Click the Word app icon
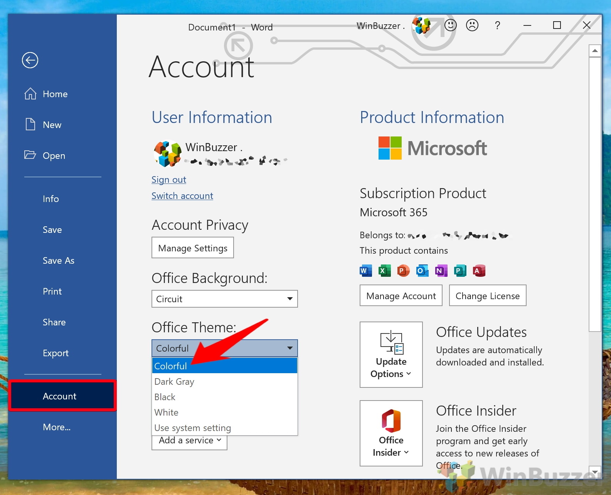 pyautogui.click(x=366, y=271)
